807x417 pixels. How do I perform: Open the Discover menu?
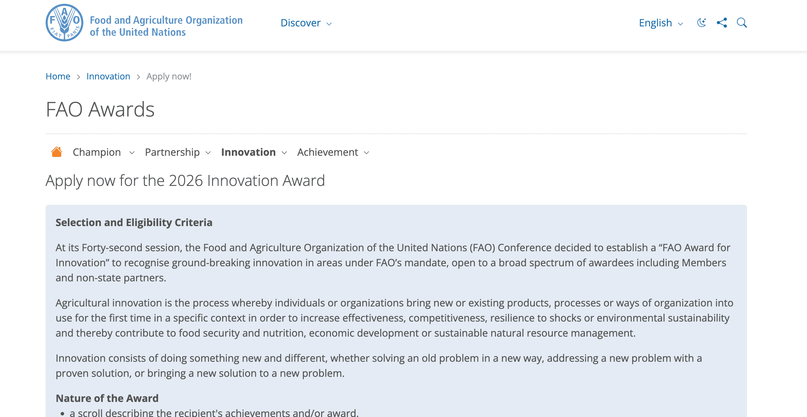300,23
